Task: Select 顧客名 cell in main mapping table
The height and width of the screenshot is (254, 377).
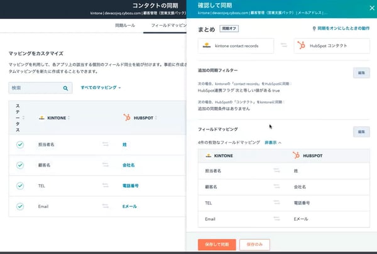Action: [44, 165]
